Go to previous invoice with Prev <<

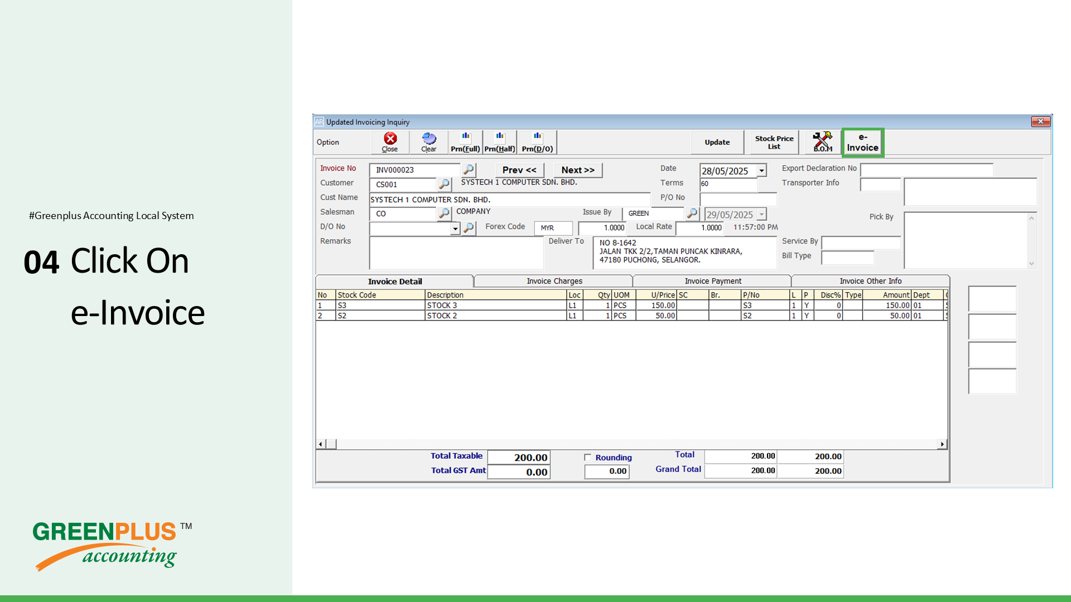pos(519,170)
